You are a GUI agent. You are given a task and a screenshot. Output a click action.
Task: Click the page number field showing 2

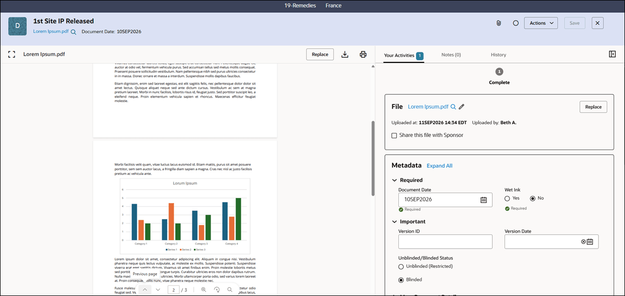pos(174,290)
